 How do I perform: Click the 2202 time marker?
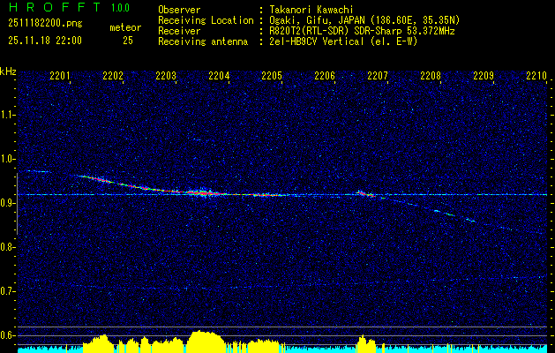click(113, 75)
